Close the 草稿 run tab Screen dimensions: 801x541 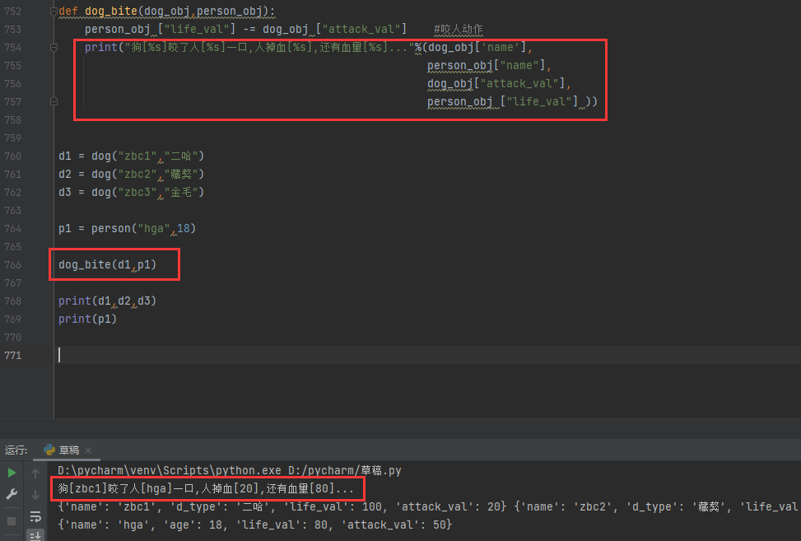tap(88, 450)
